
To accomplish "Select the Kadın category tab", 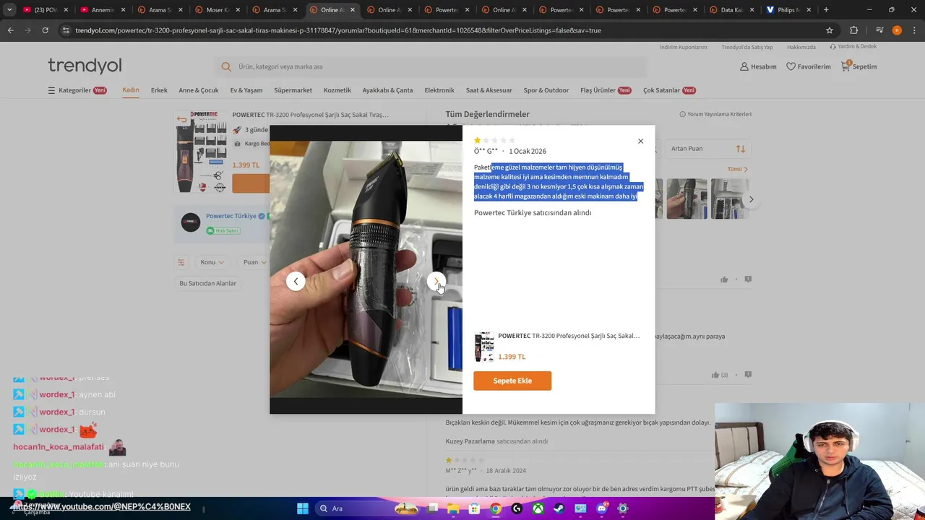I will click(x=131, y=90).
